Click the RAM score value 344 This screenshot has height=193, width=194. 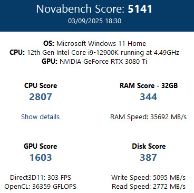click(149, 97)
